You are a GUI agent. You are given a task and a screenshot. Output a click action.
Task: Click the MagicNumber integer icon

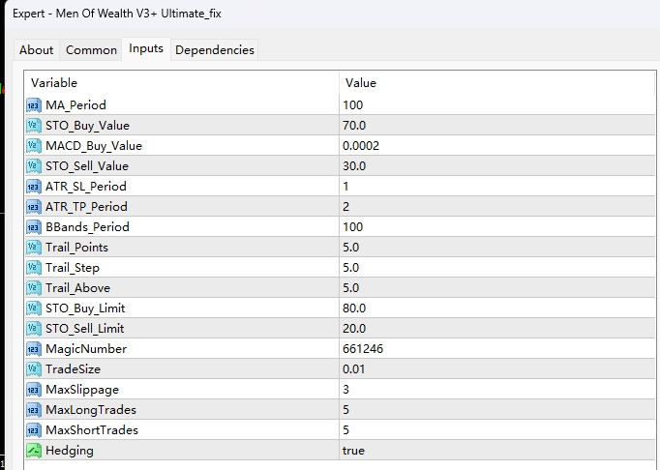(x=34, y=348)
